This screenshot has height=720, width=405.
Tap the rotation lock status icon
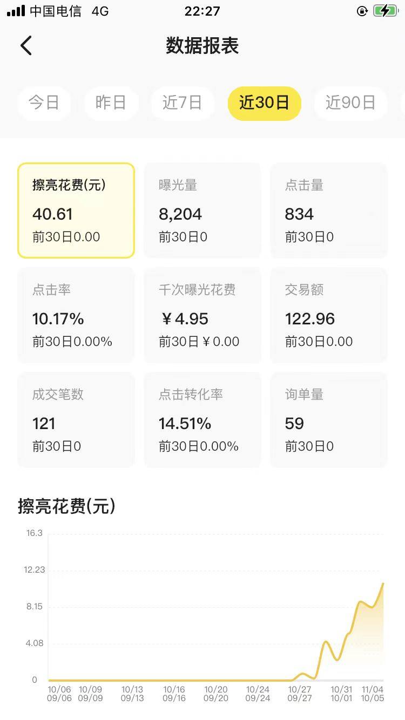click(x=362, y=11)
